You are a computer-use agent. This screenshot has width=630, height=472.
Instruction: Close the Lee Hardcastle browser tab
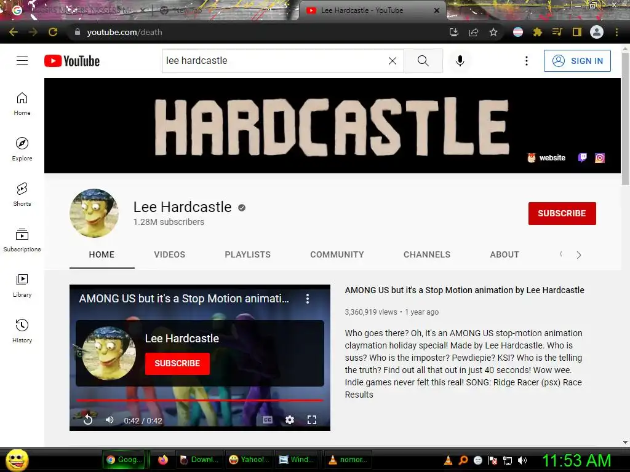437,10
